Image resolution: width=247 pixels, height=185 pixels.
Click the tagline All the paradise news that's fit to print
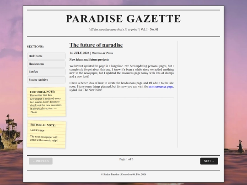(x=113, y=30)
